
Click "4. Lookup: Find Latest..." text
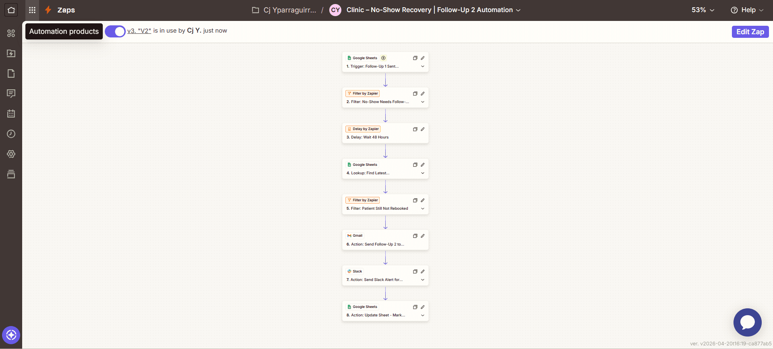(x=368, y=173)
